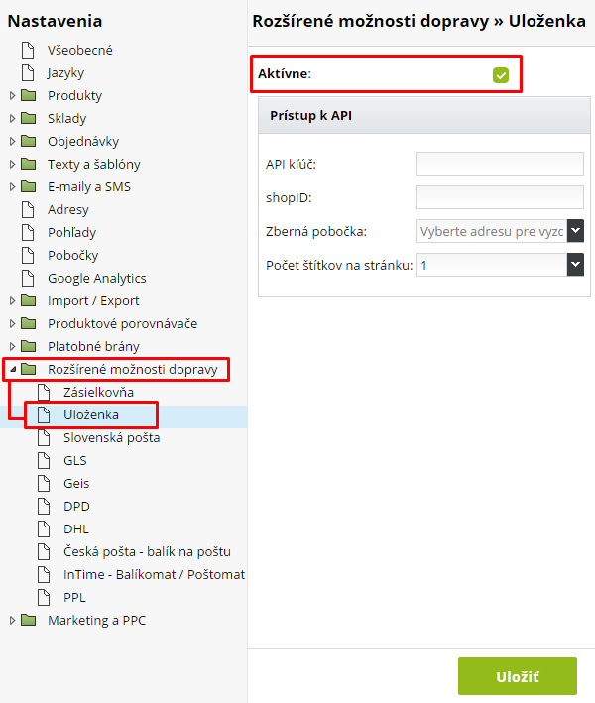Expand the Texty a šablóny node

(x=13, y=164)
